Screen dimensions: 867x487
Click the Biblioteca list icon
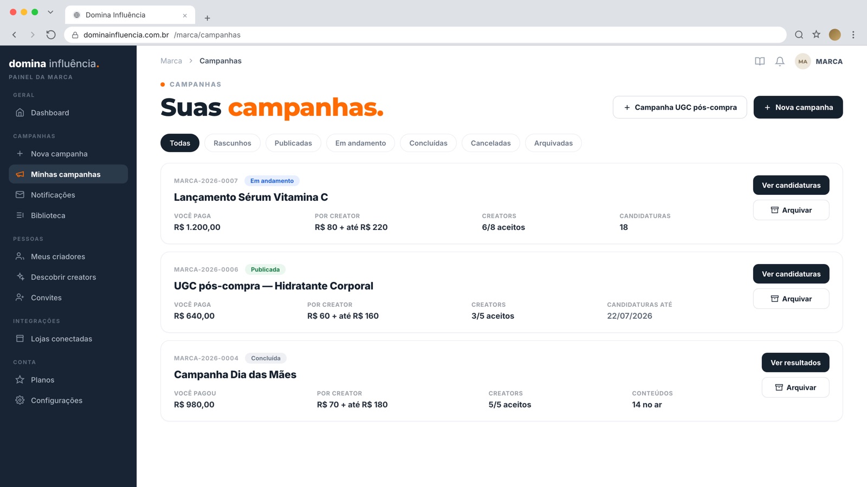point(20,215)
